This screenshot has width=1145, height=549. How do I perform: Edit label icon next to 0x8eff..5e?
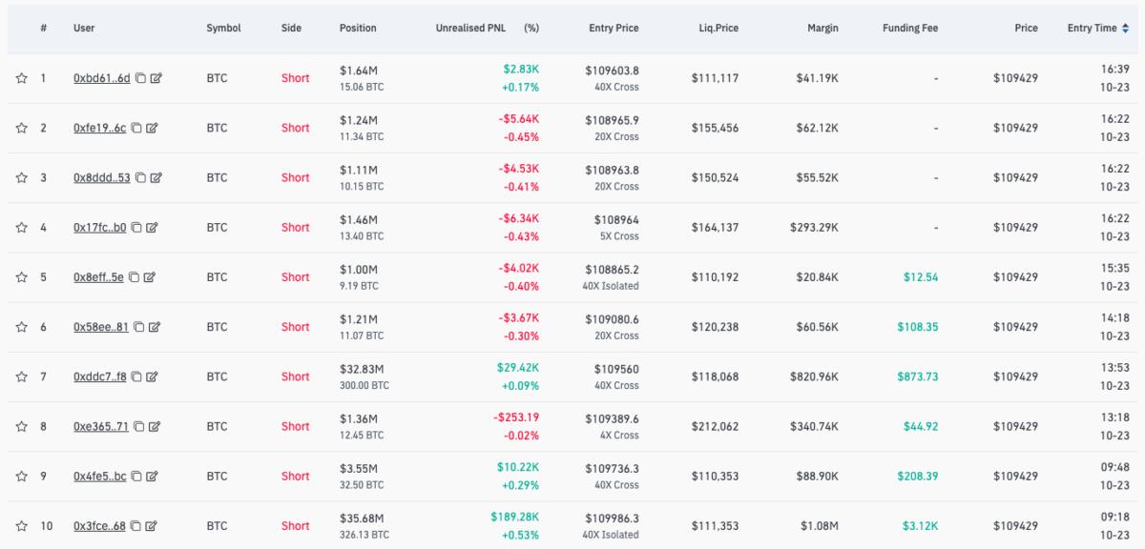pos(150,277)
